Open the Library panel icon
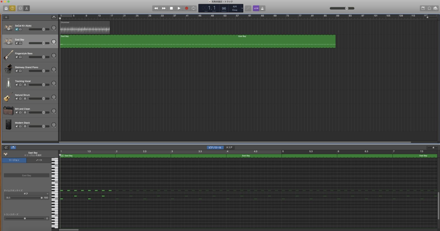 (6, 8)
